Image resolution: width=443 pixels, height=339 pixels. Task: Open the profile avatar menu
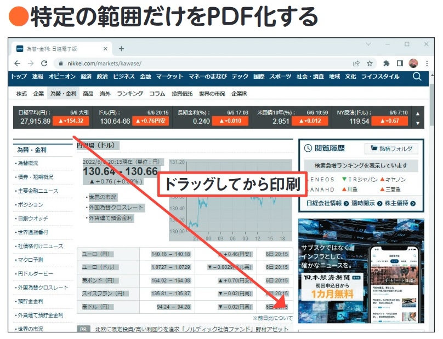pyautogui.click(x=413, y=64)
